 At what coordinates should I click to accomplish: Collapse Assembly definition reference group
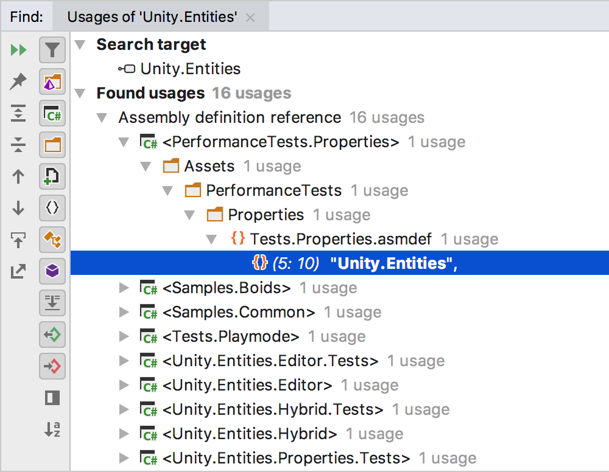pyautogui.click(x=102, y=118)
